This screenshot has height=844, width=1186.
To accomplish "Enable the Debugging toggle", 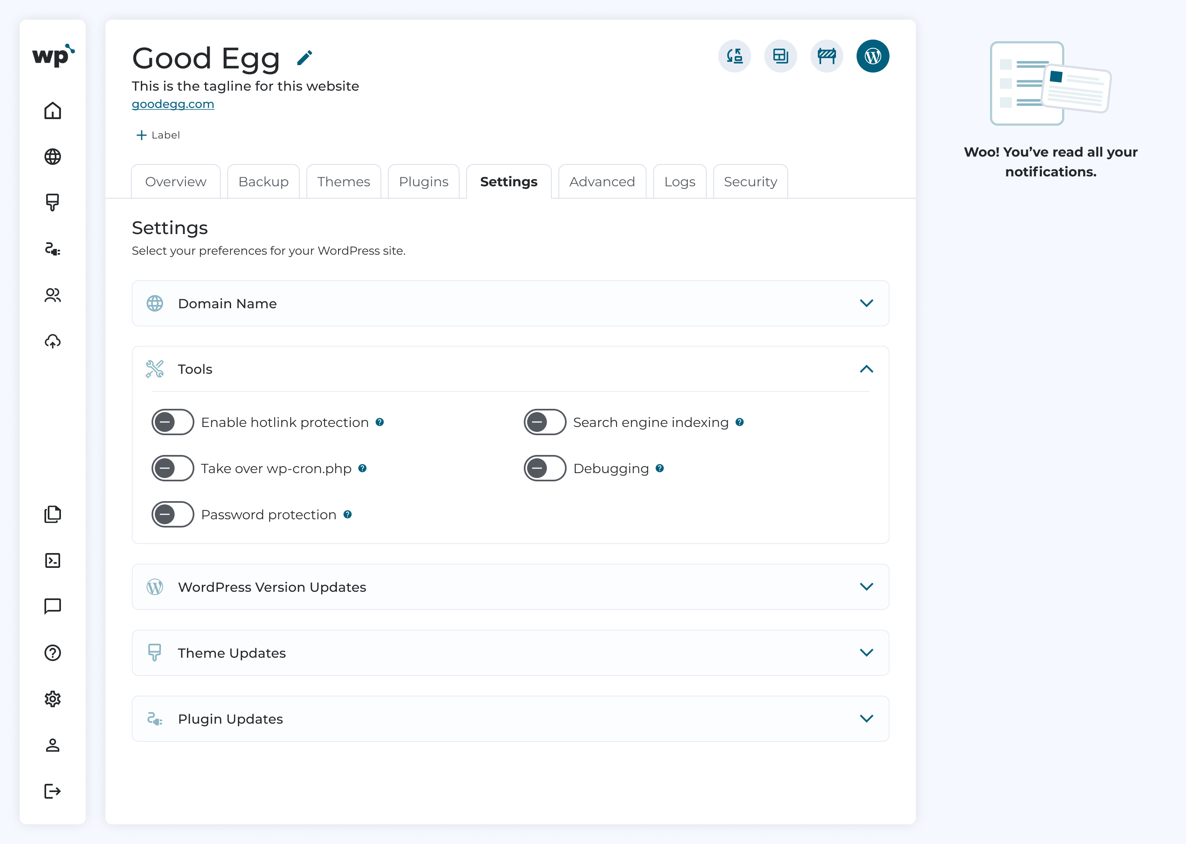I will pyautogui.click(x=545, y=468).
